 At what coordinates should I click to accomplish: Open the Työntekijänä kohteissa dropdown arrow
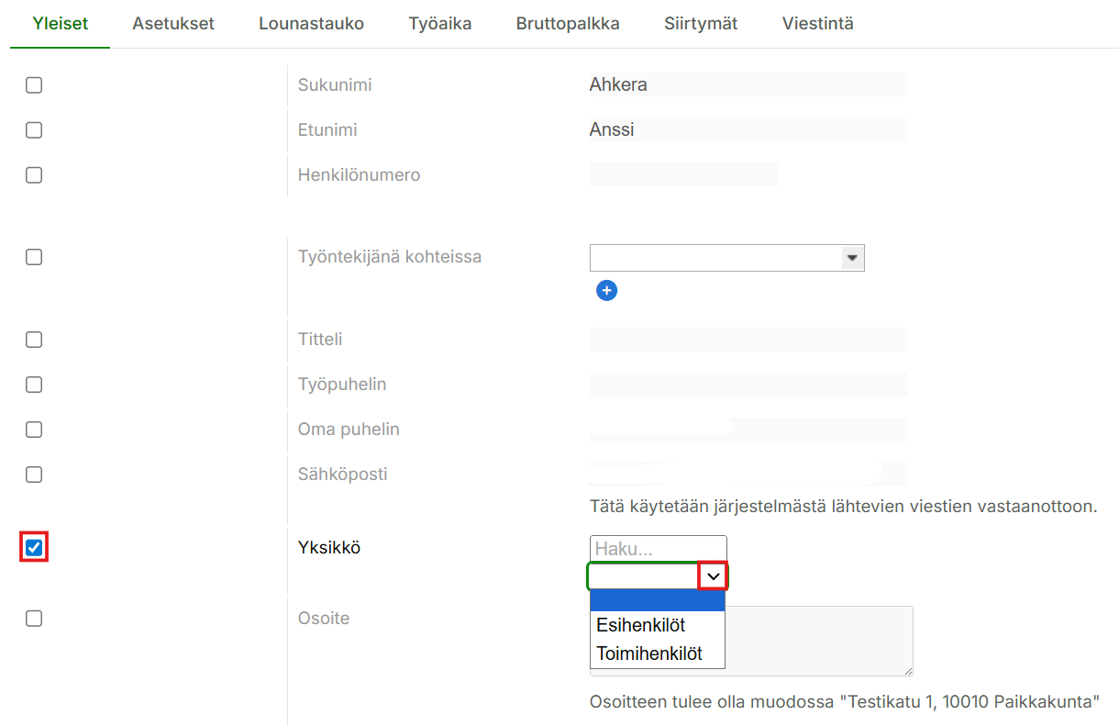pyautogui.click(x=853, y=258)
